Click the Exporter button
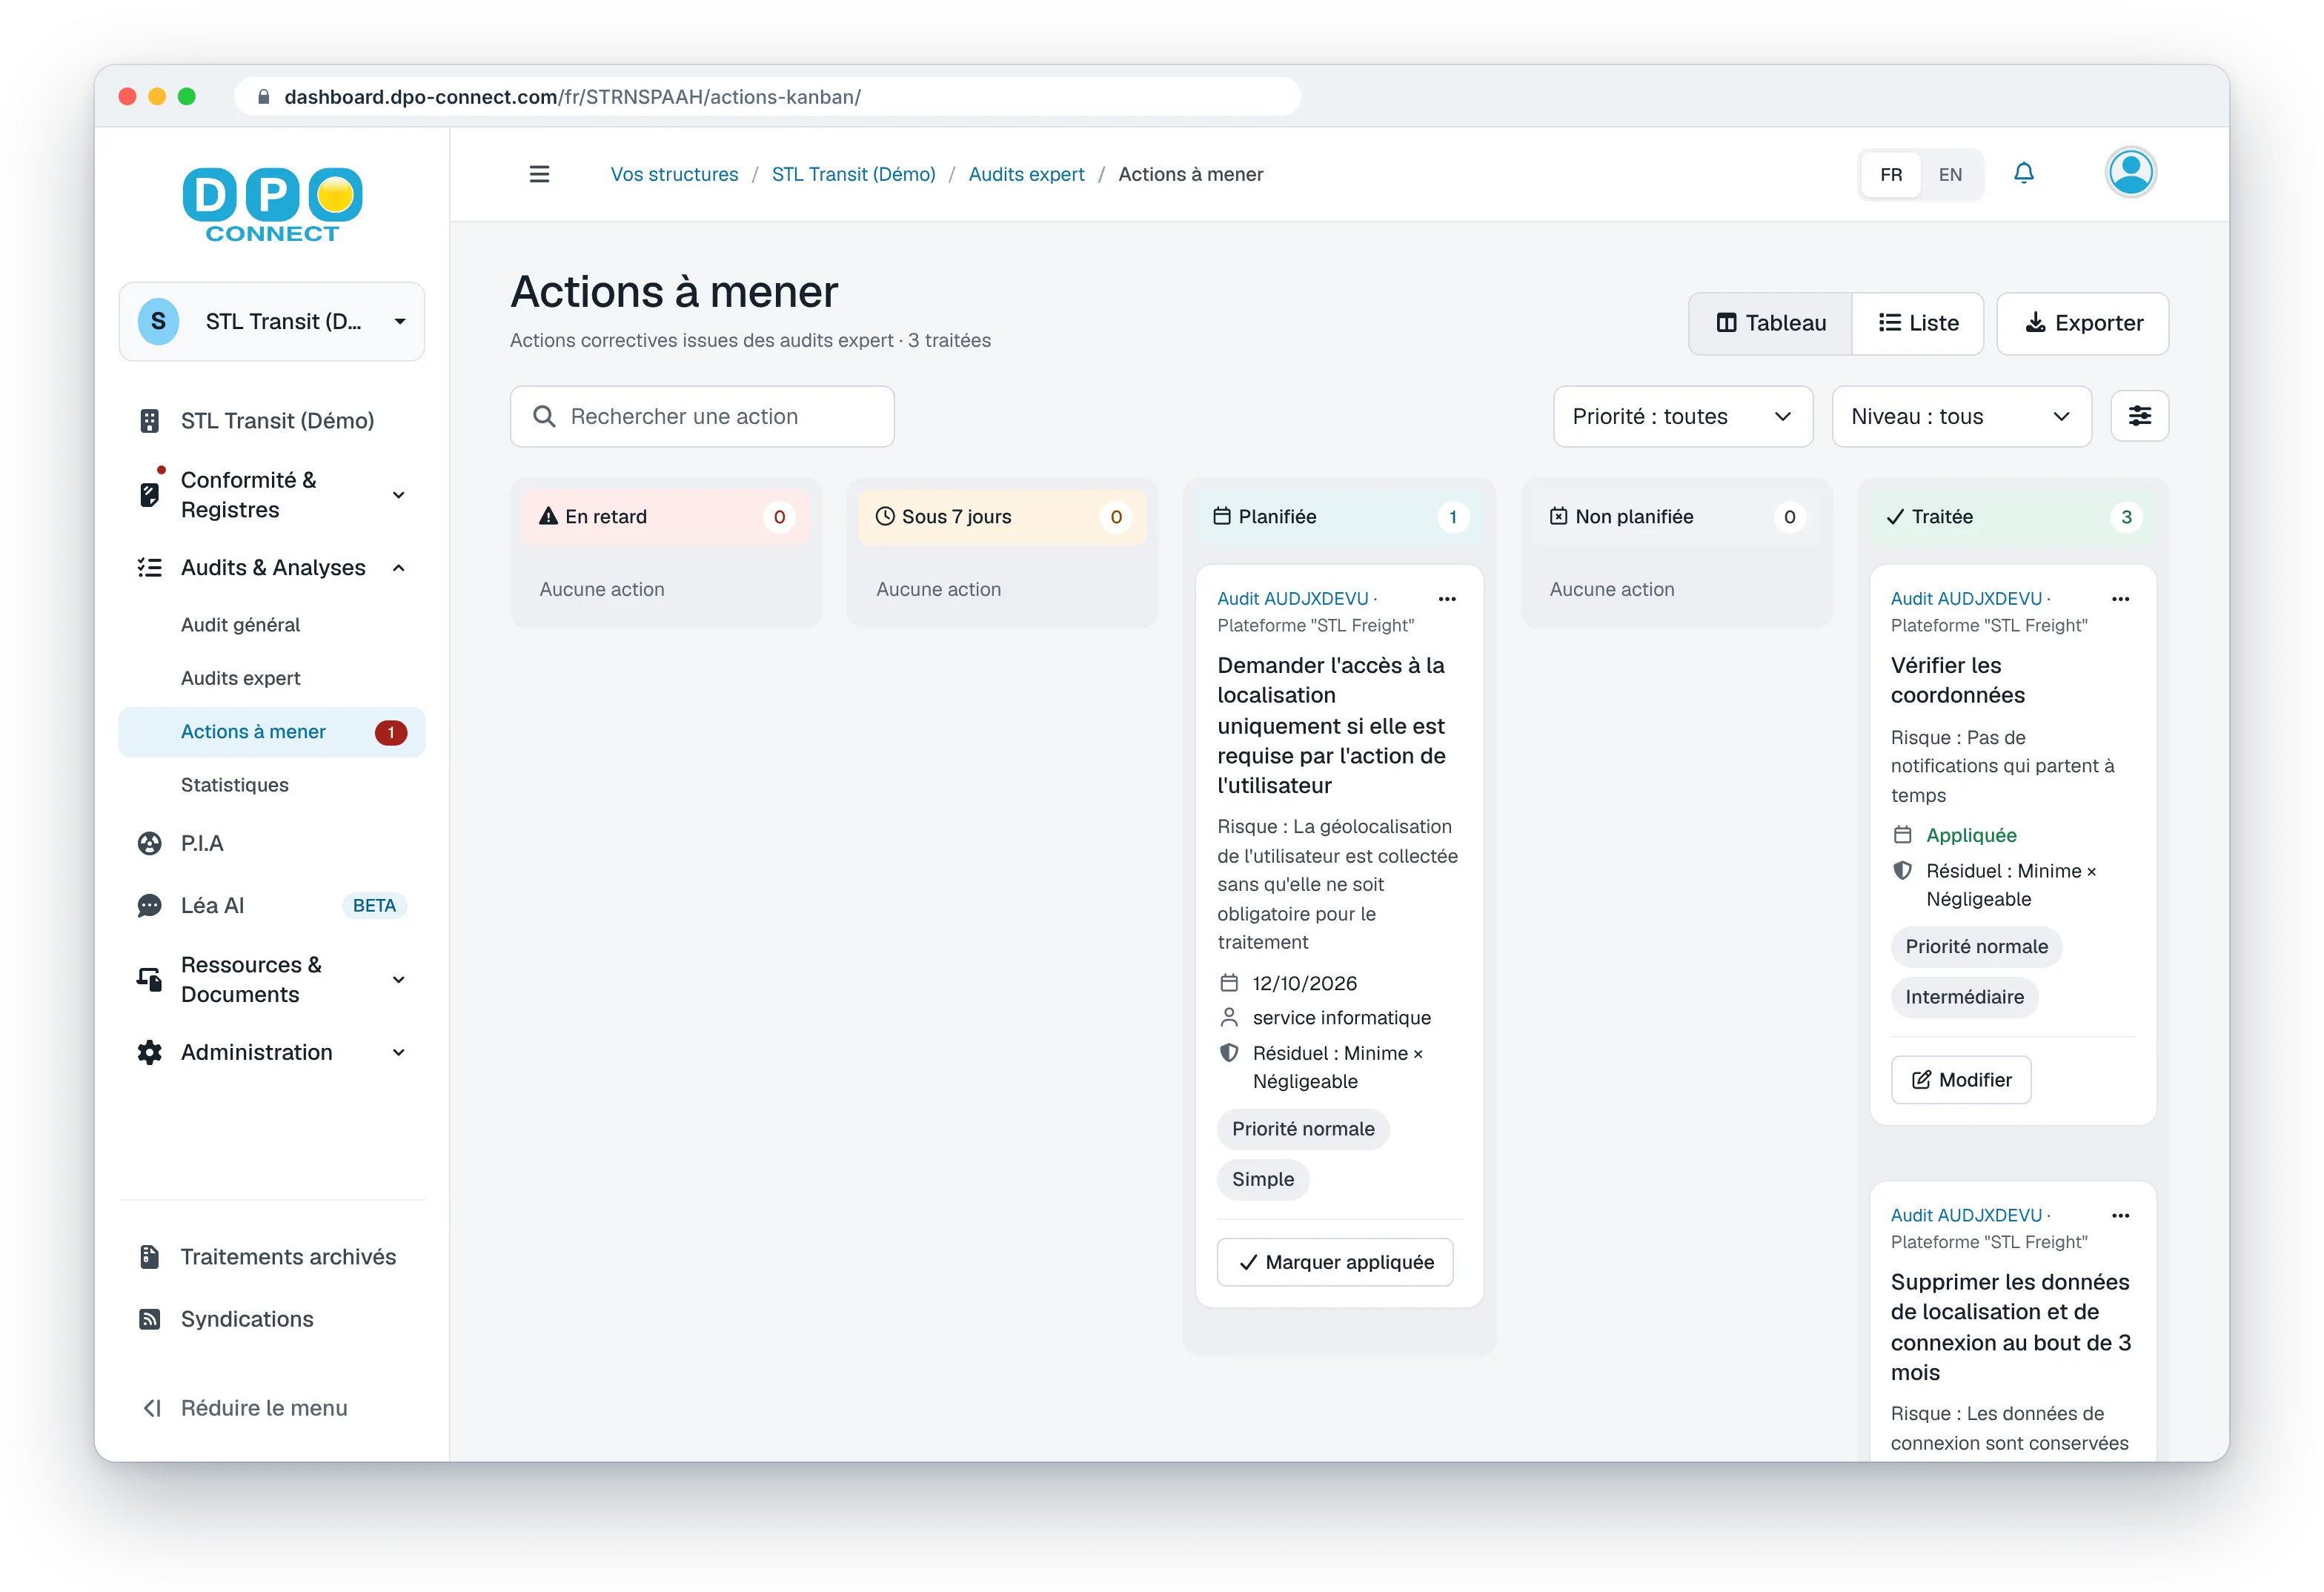This screenshot has height=1592, width=2324. point(2082,323)
